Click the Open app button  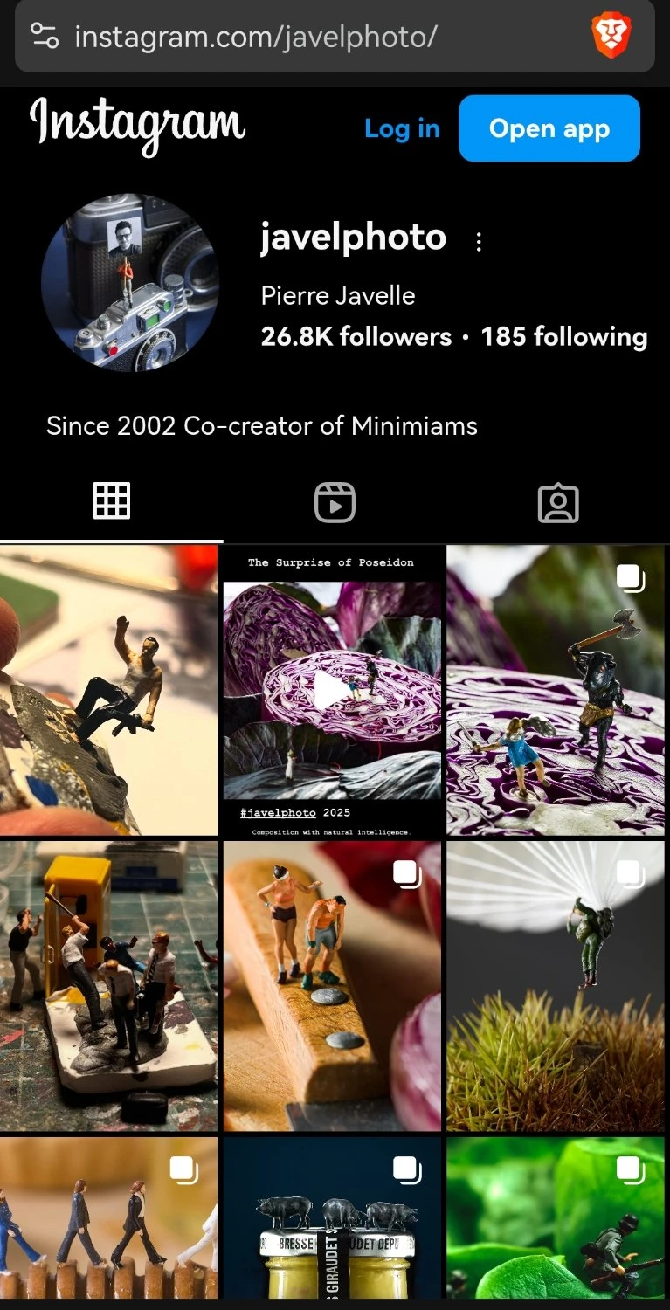coord(549,128)
